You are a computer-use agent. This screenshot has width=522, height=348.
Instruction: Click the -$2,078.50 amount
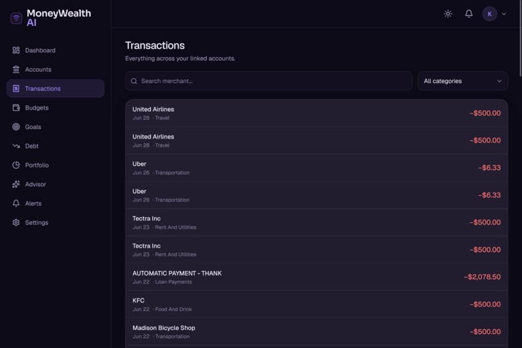coord(482,277)
